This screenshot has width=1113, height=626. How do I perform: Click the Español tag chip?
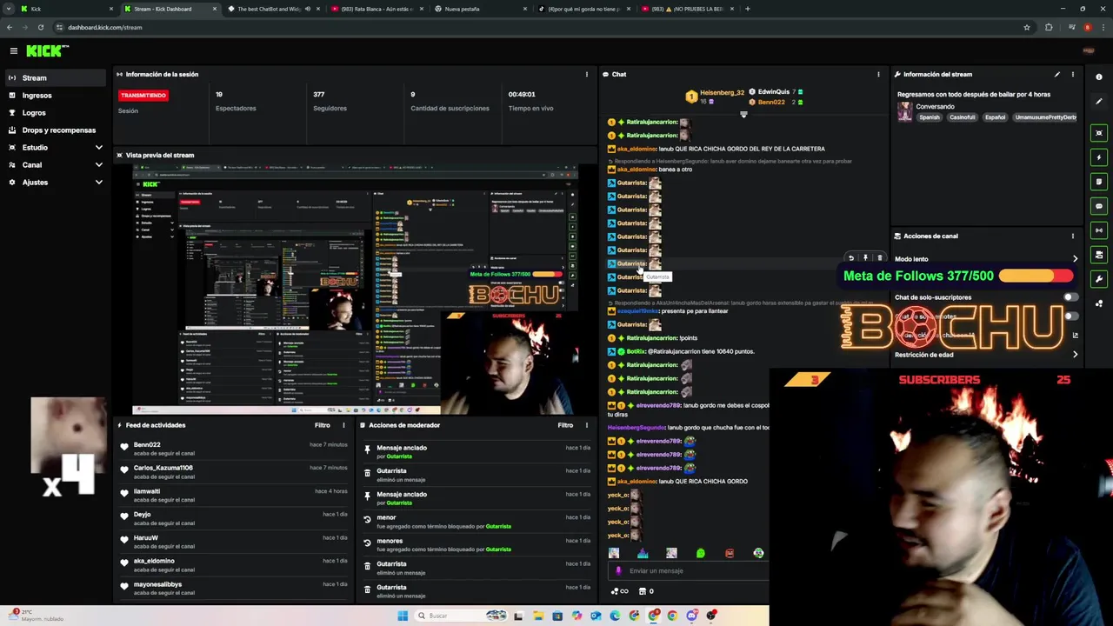point(995,117)
